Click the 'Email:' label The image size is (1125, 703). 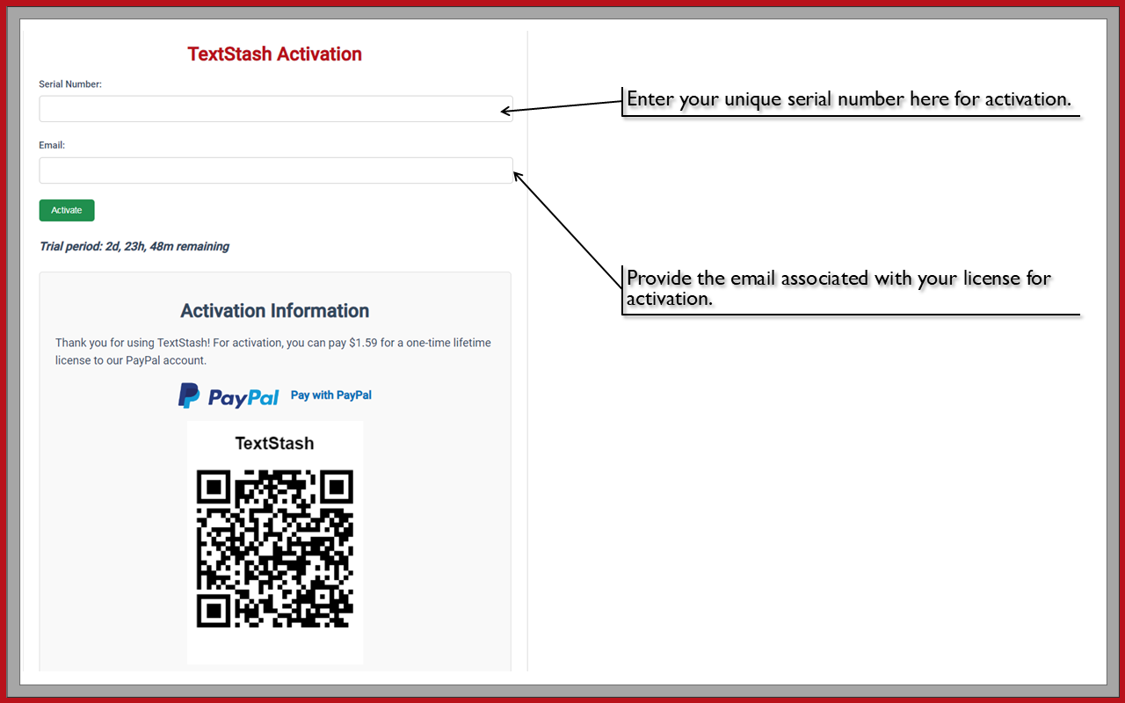tap(52, 145)
